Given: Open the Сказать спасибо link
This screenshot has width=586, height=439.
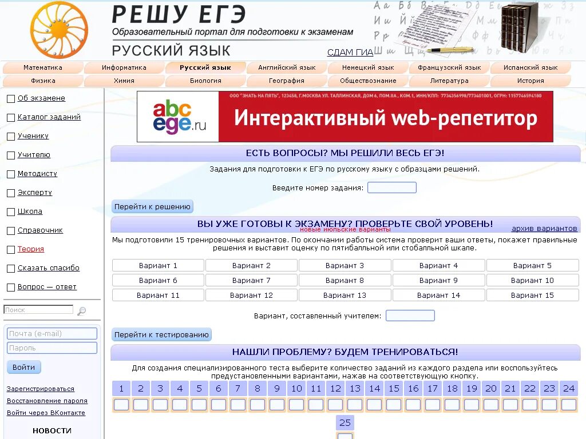Looking at the screenshot, I should [x=49, y=268].
